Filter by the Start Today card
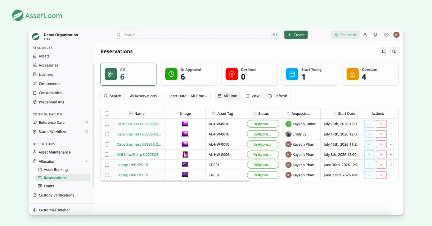Screen dimensions: 432x226 [x=310, y=74]
